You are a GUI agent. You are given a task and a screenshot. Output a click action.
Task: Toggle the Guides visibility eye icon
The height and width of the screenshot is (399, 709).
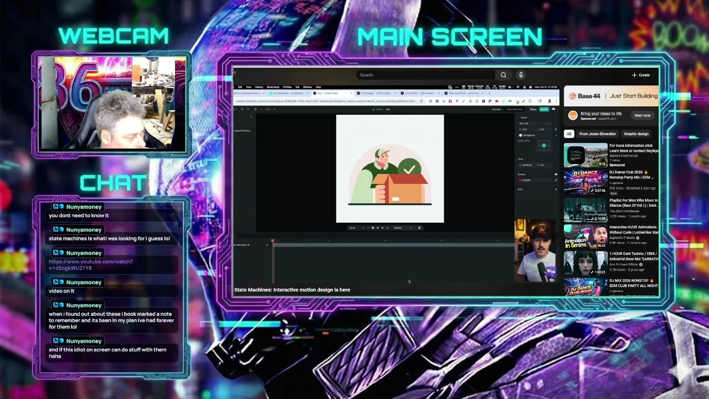(x=556, y=175)
